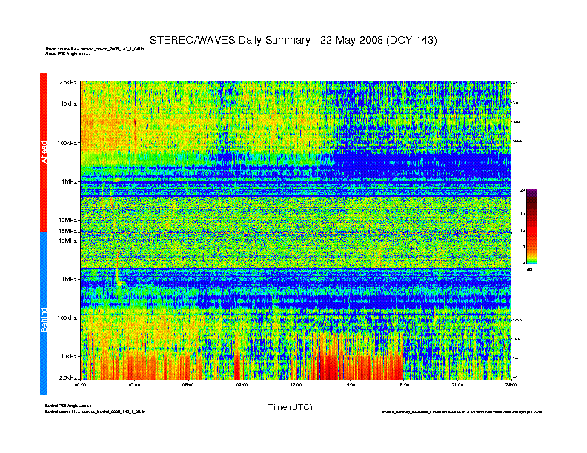The height and width of the screenshot is (453, 587).
Task: Click the 06:00 time tick label
Action: click(x=188, y=385)
